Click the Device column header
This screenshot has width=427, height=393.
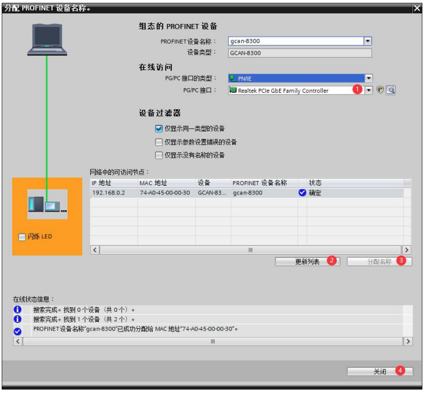[x=213, y=183]
